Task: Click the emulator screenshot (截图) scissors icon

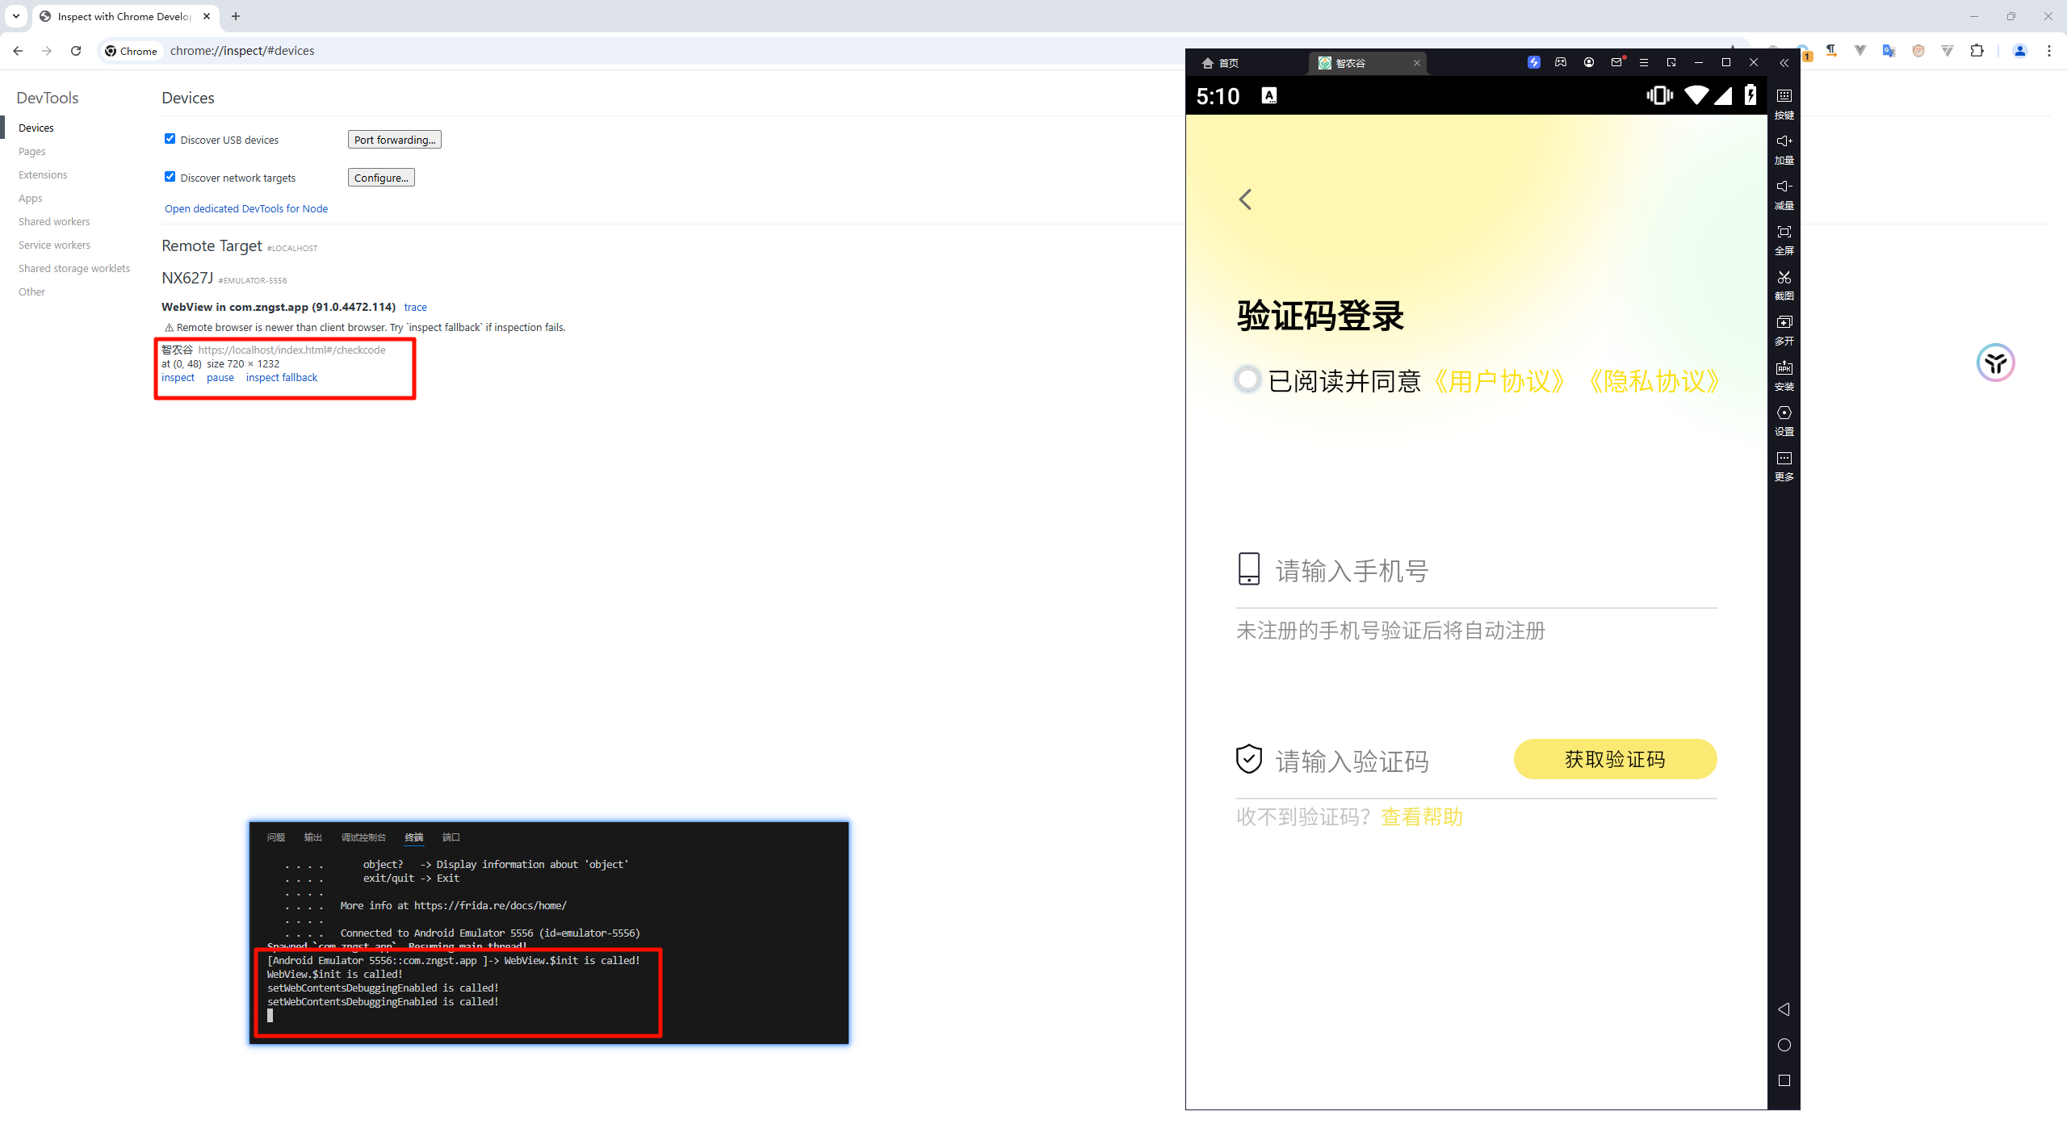Action: click(x=1784, y=278)
